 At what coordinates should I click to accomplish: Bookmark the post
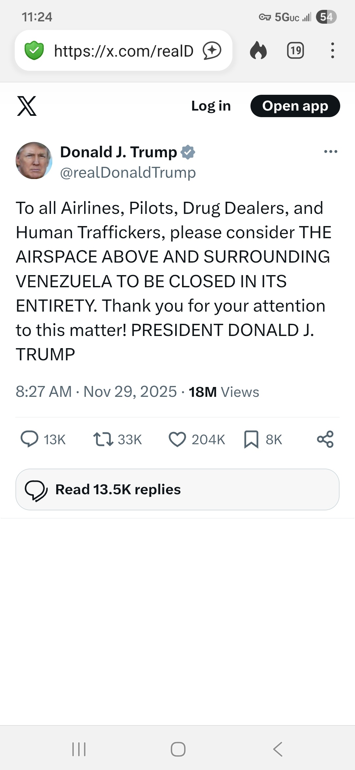point(251,439)
